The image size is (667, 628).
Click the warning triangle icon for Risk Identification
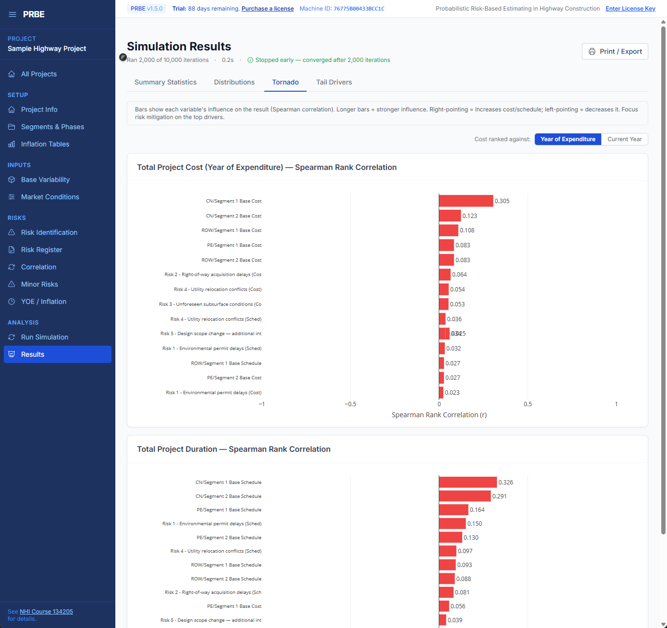[12, 232]
